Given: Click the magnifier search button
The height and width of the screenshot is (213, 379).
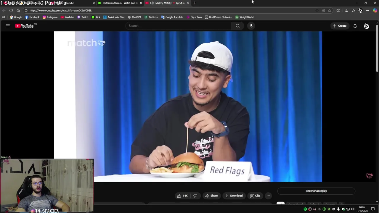Looking at the screenshot, I should click(237, 26).
